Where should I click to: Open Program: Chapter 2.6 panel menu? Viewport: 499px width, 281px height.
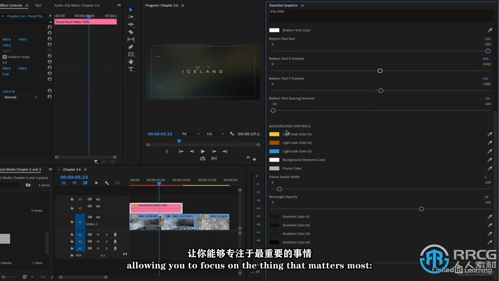tap(183, 5)
